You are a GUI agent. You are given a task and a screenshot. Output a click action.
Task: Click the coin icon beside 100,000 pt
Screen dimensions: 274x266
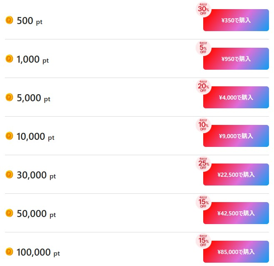pos(9,251)
